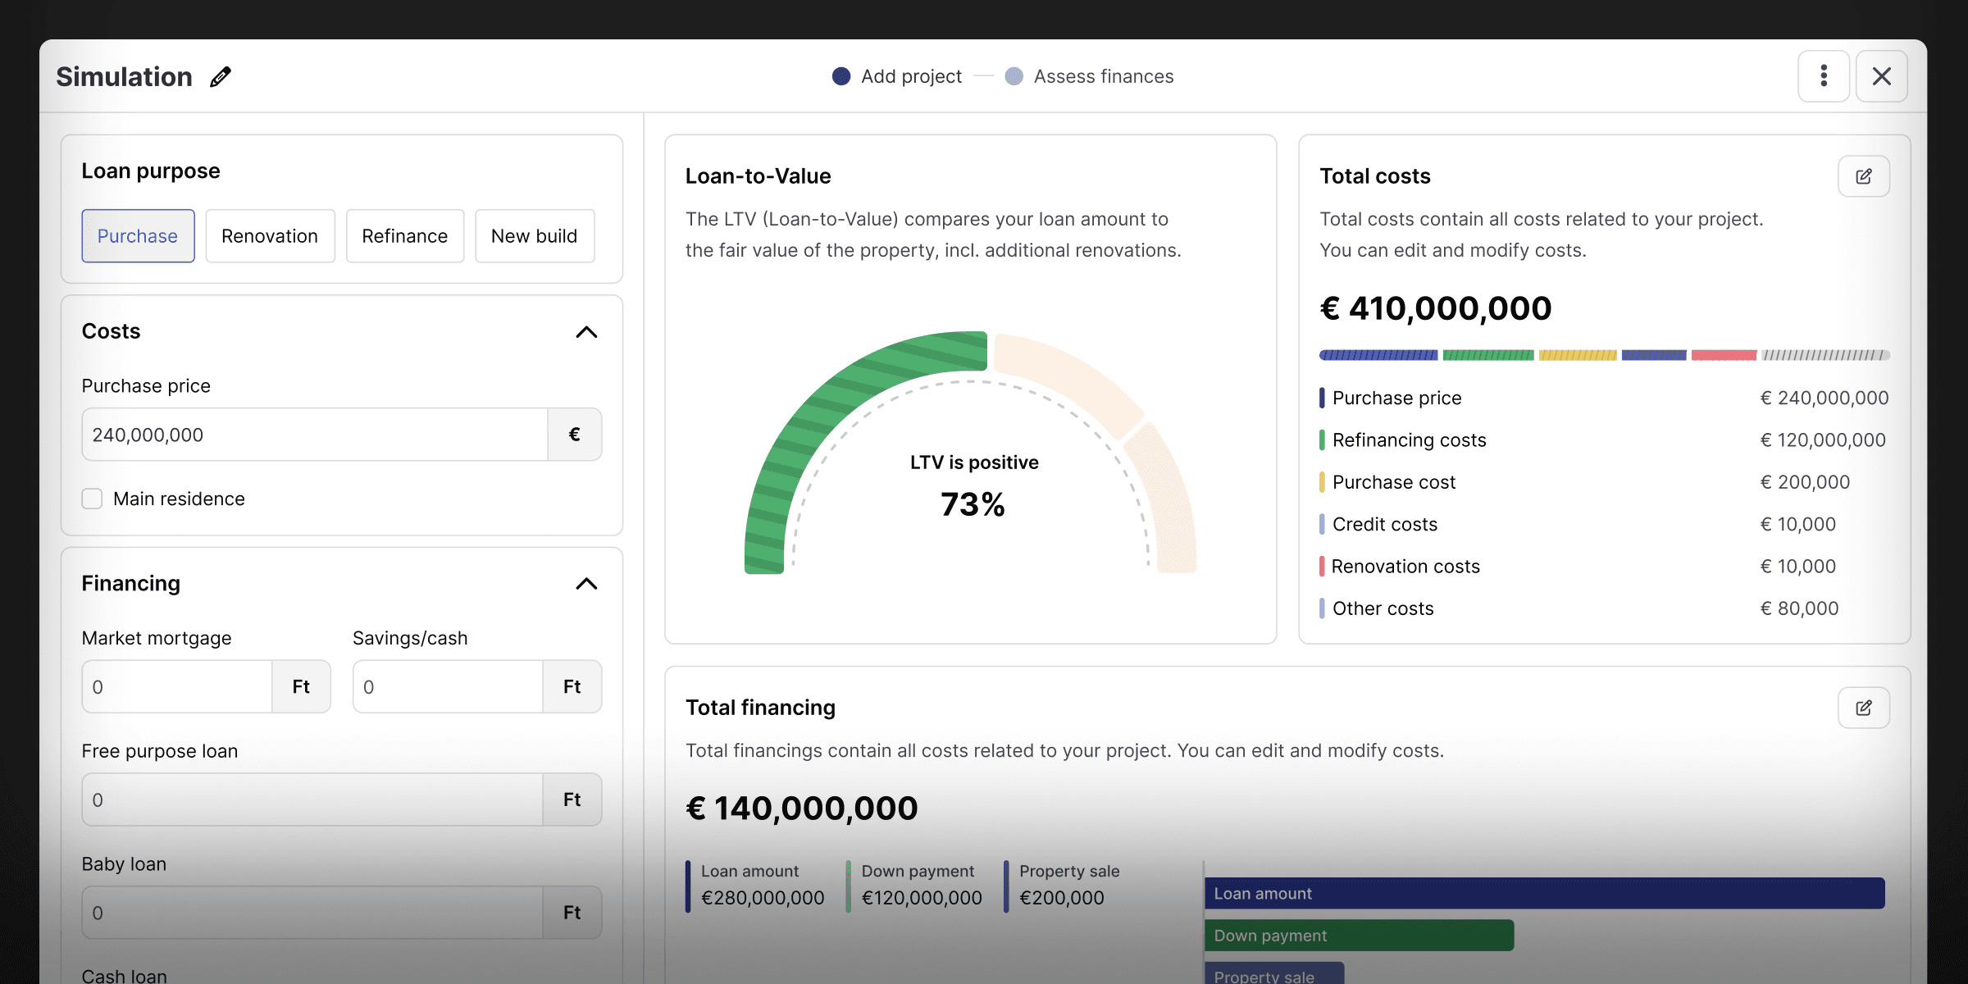Select the Purchase loan purpose button
Viewport: 1968px width, 984px height.
tap(138, 235)
